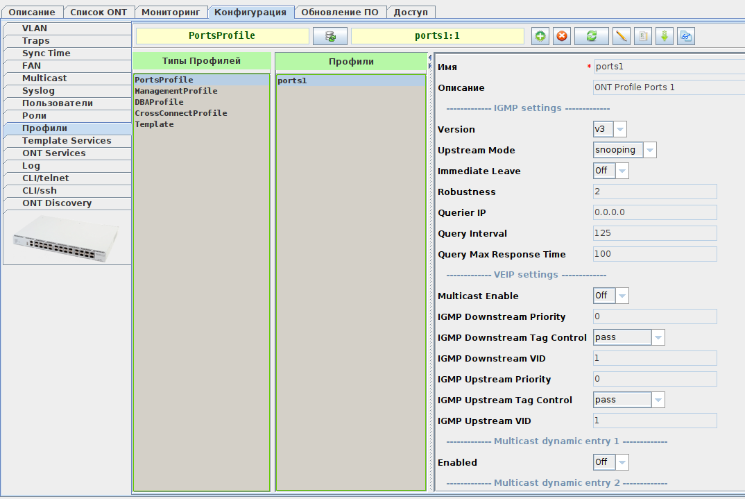
Task: Click the split pane collapse arrow
Action: (x=429, y=58)
